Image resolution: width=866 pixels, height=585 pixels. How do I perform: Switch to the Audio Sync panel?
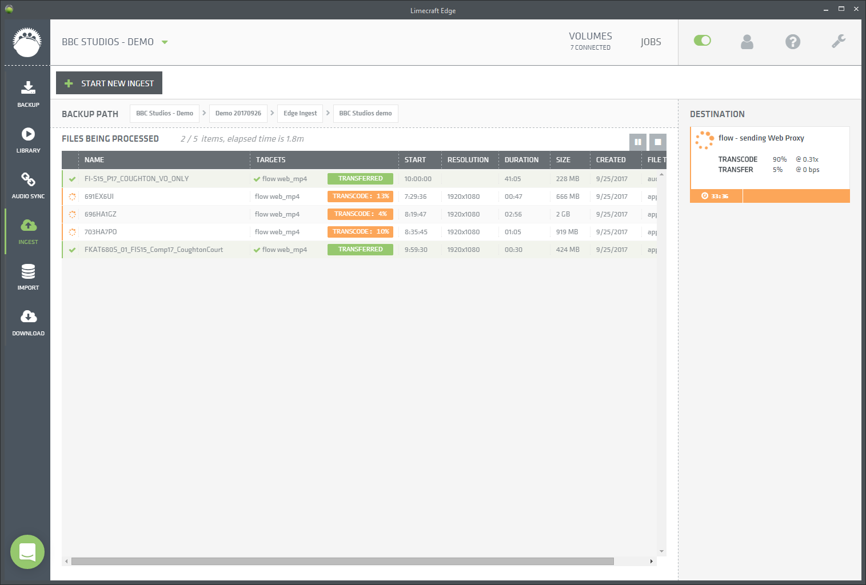coord(27,186)
